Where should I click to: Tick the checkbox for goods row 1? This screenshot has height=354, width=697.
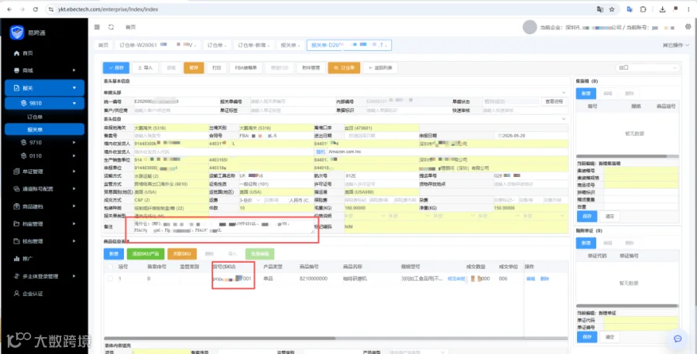click(x=110, y=278)
